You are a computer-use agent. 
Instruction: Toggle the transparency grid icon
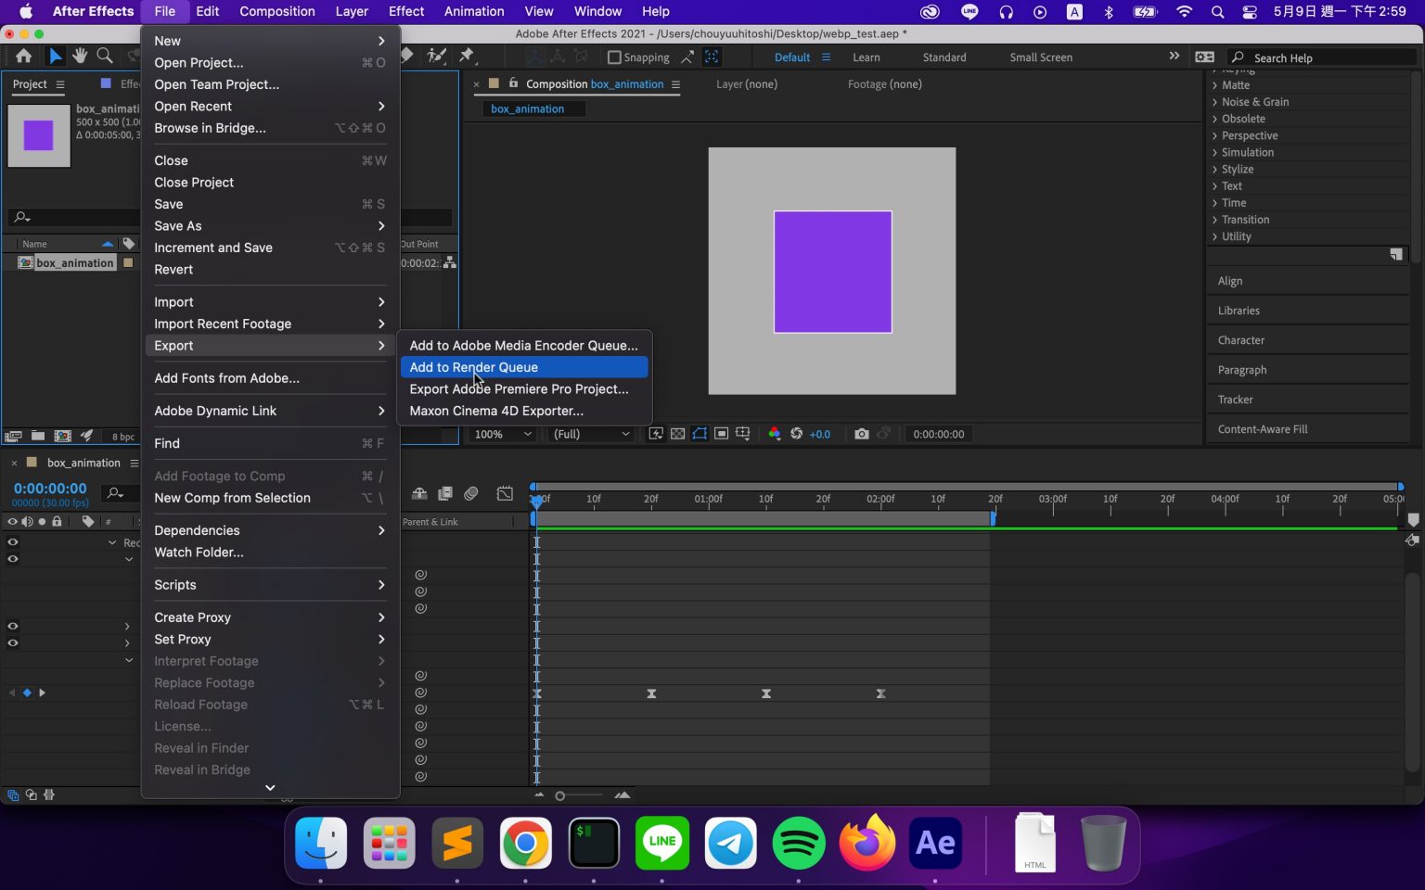click(x=678, y=434)
